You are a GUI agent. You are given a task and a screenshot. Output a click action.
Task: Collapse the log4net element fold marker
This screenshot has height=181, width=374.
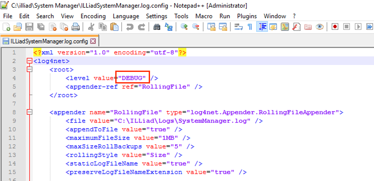point(29,61)
